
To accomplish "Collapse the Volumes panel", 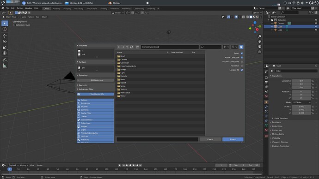I will [x=83, y=46].
